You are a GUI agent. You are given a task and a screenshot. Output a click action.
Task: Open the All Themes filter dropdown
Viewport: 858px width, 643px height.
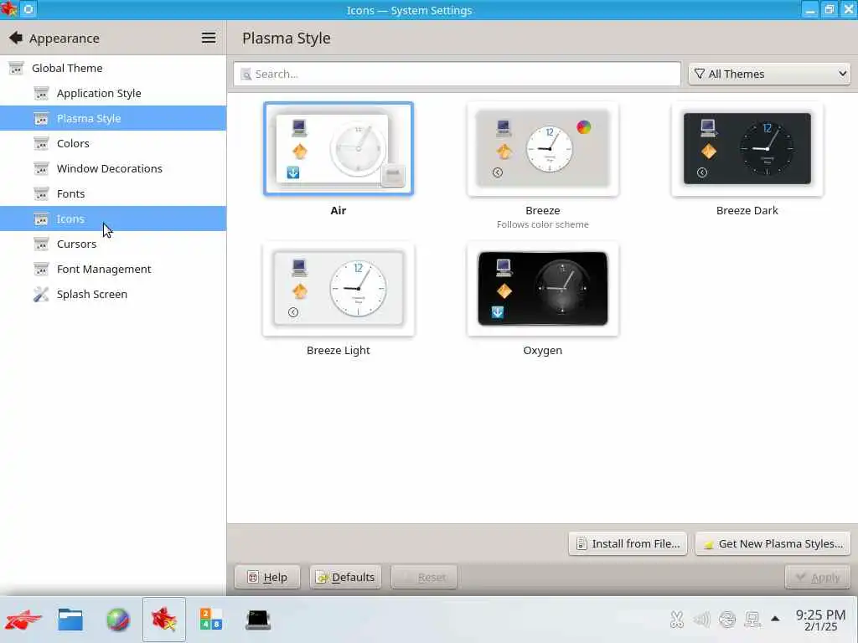point(769,74)
